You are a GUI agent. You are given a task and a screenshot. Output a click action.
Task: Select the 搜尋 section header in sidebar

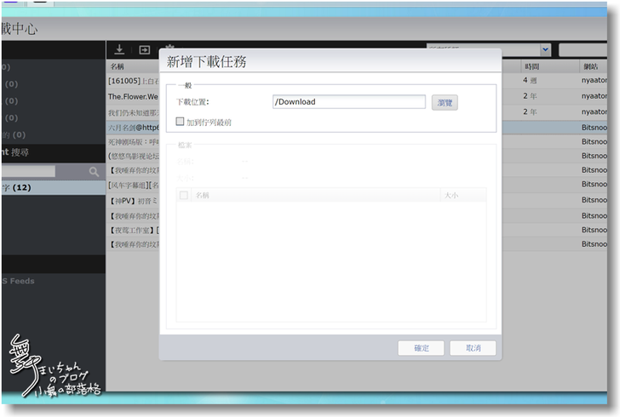coord(54,152)
